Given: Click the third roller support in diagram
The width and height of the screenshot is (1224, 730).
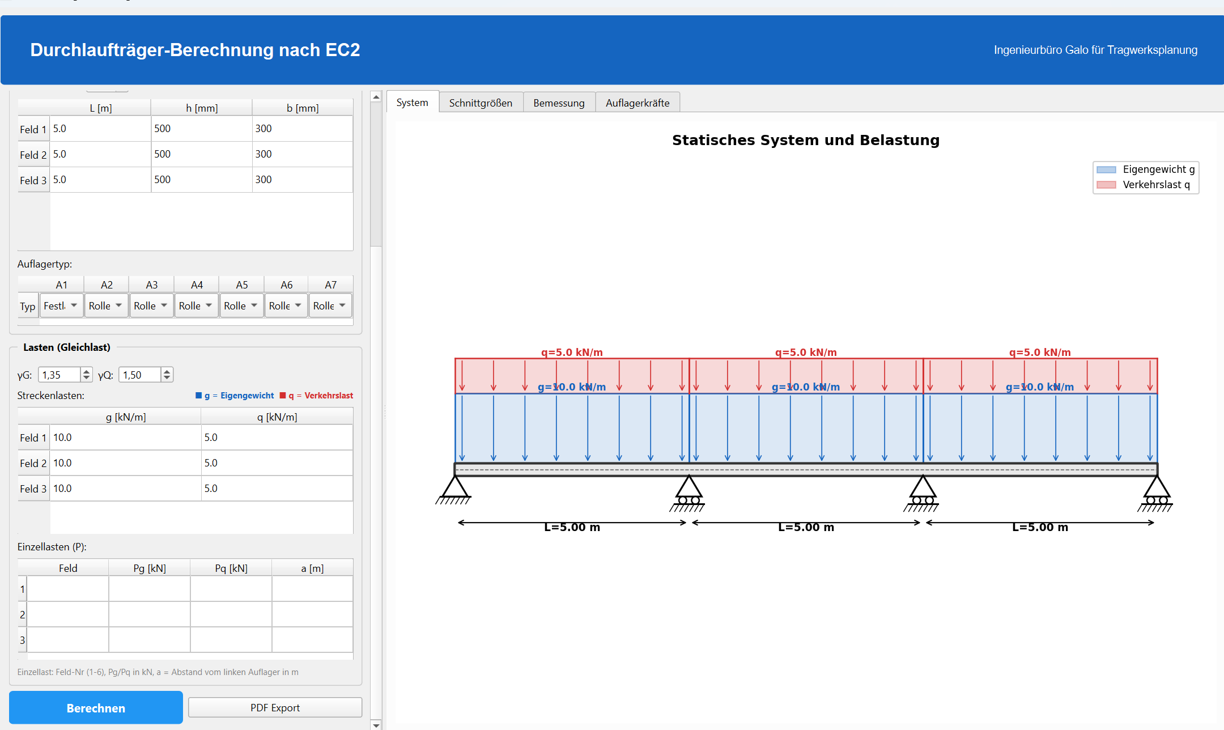Looking at the screenshot, I should pyautogui.click(x=923, y=494).
